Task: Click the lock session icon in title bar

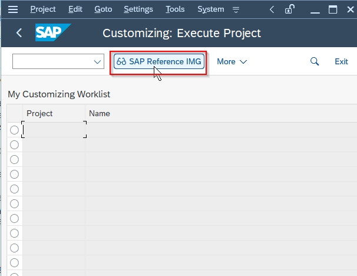Action: pyautogui.click(x=290, y=9)
